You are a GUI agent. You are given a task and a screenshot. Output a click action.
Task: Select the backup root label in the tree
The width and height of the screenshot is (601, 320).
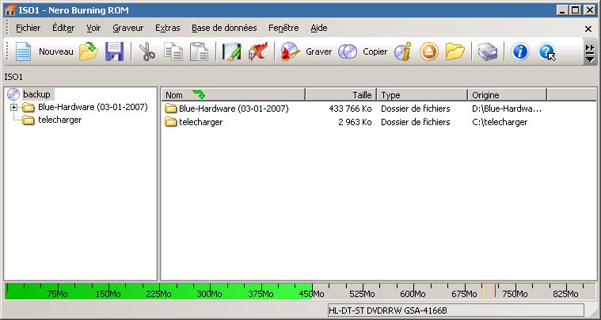coord(36,94)
